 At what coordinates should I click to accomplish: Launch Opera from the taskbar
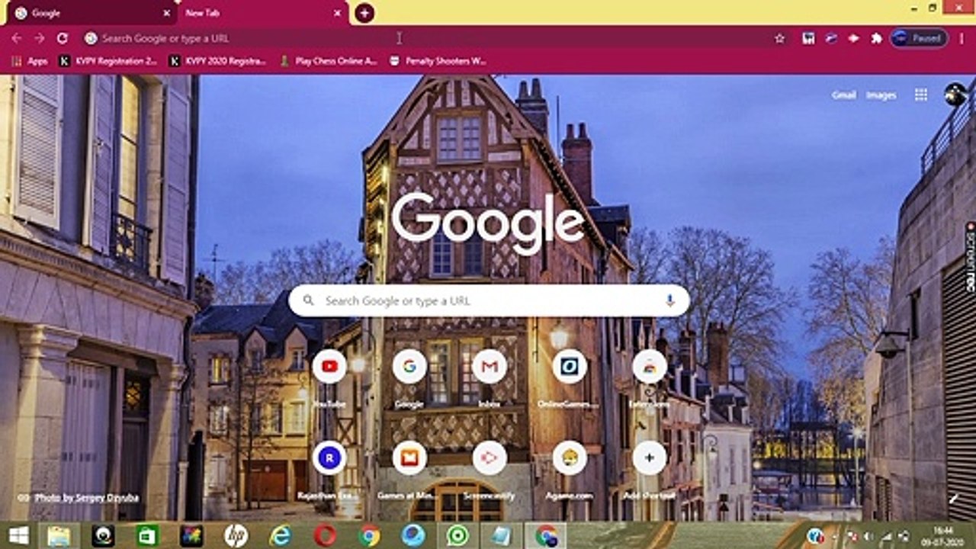tap(325, 536)
